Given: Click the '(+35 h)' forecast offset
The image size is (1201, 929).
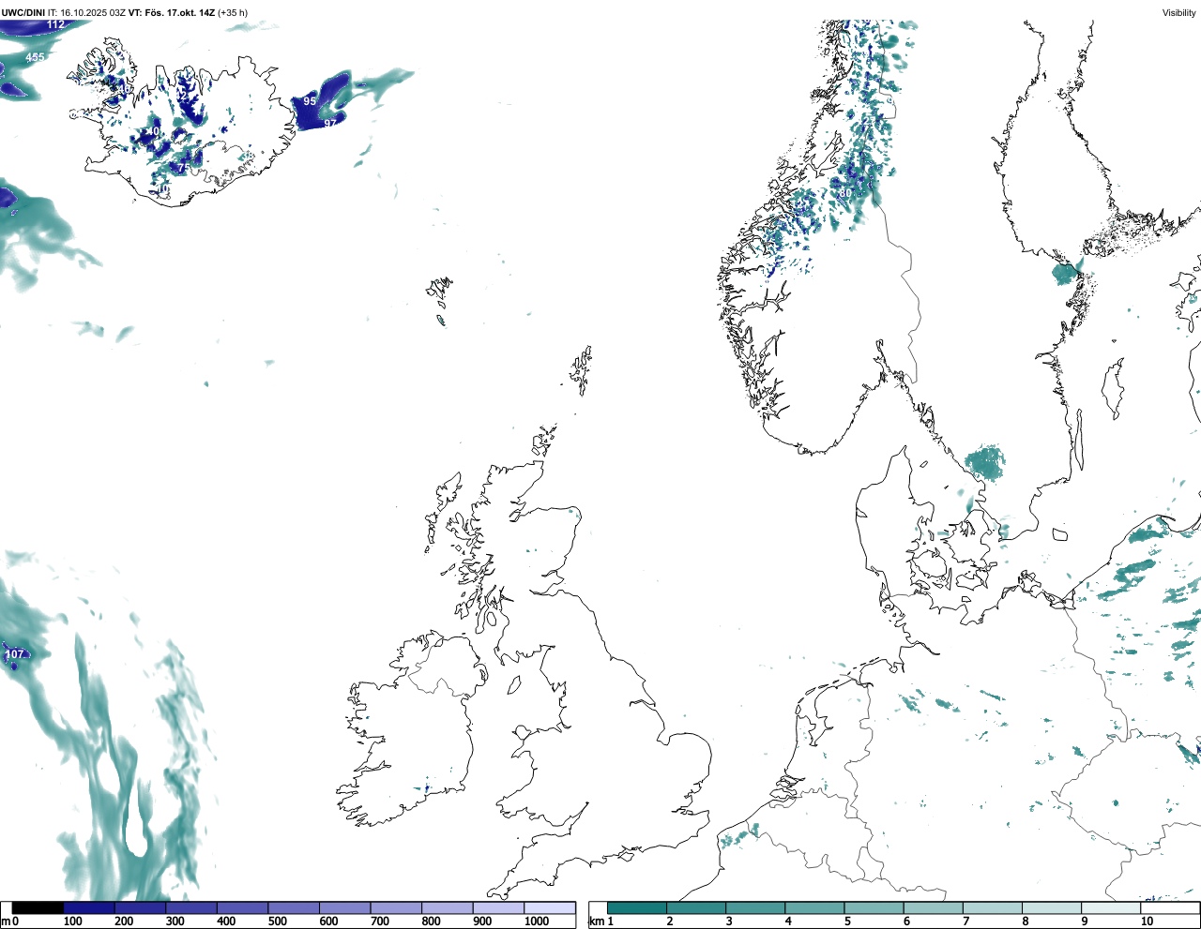Looking at the screenshot, I should 233,12.
